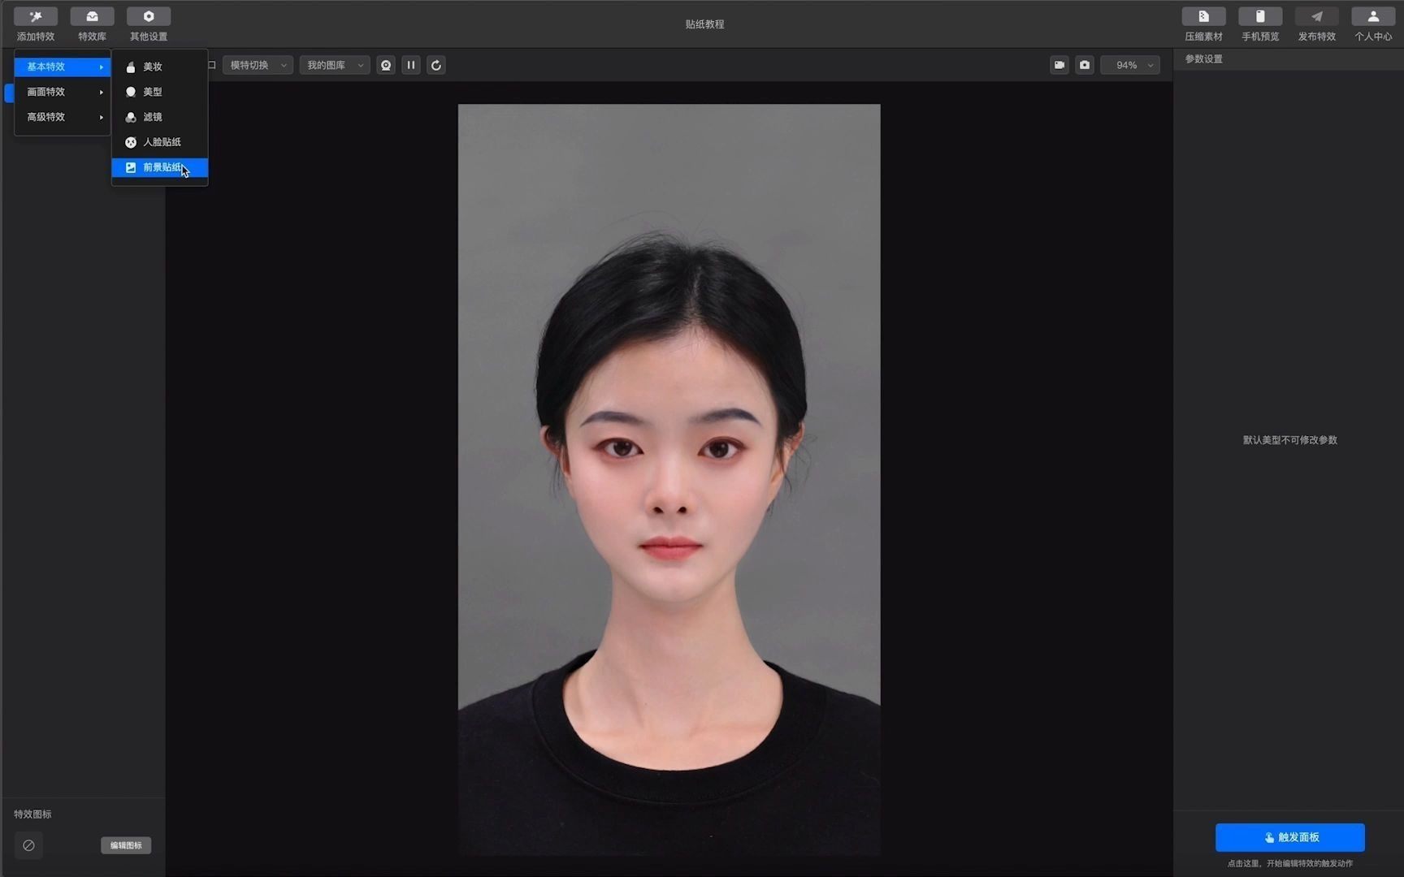The width and height of the screenshot is (1404, 877).
Task: Take a snapshot with the camera icon
Action: [1085, 65]
